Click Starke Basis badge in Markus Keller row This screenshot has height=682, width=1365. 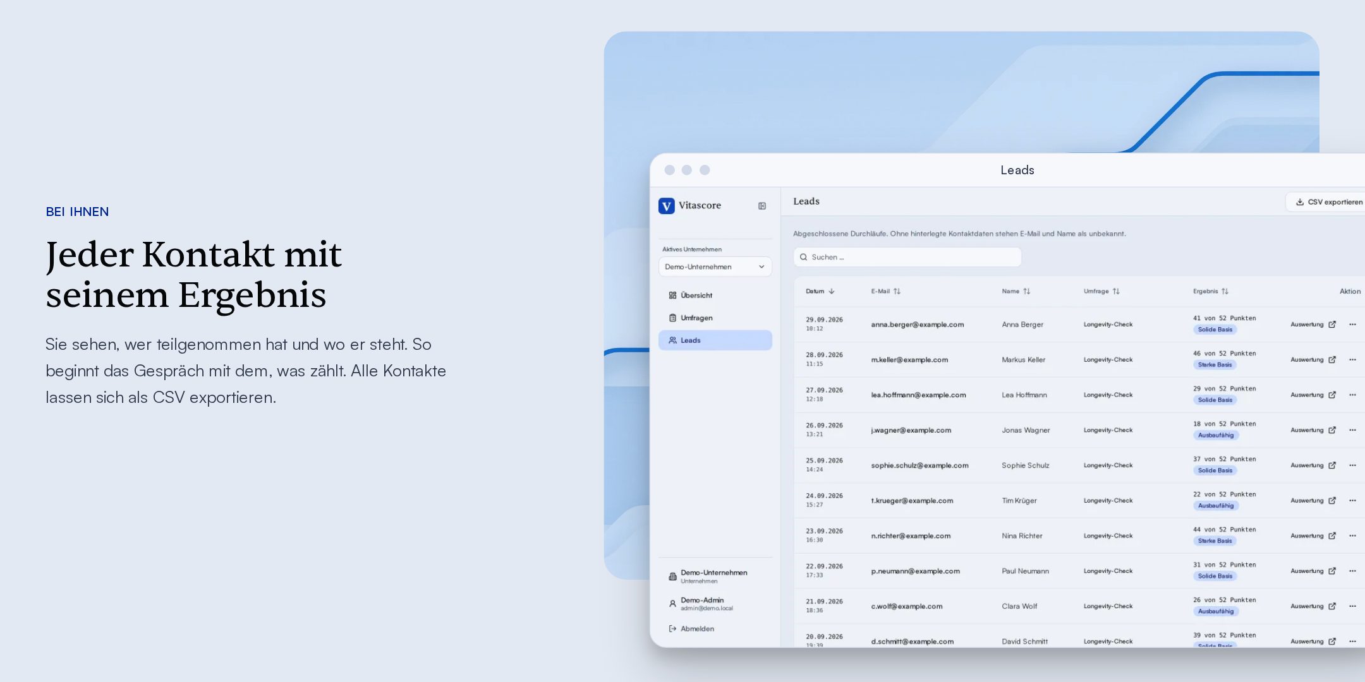click(x=1215, y=365)
